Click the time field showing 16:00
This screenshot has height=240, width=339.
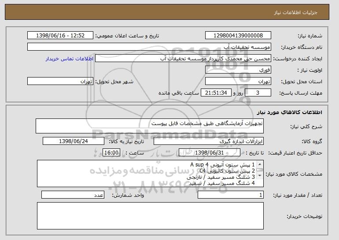pyautogui.click(x=111, y=153)
